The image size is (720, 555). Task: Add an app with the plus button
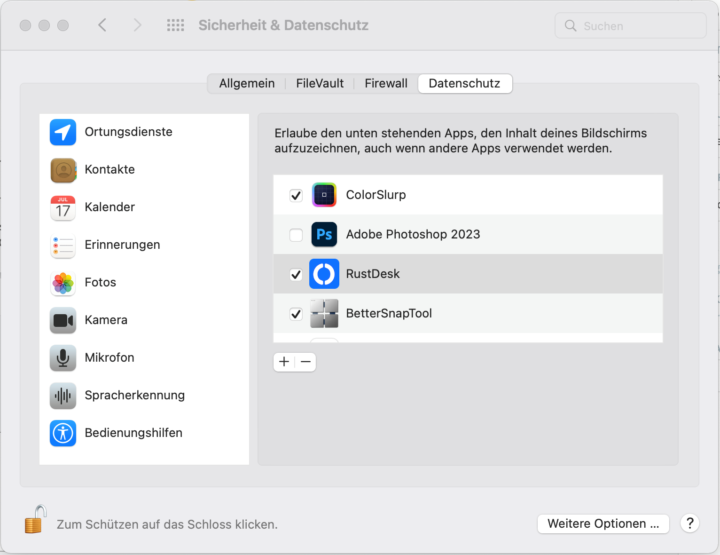coord(284,362)
